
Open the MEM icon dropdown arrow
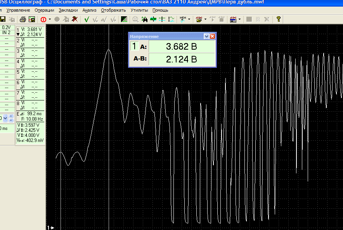point(189,19)
